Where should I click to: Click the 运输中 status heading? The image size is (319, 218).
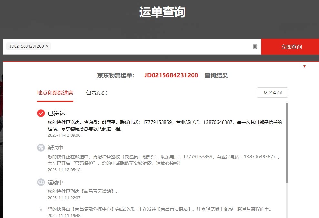(55, 183)
